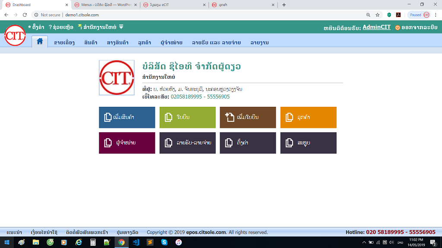Open Internet Explorer from taskbar

(x=79, y=242)
